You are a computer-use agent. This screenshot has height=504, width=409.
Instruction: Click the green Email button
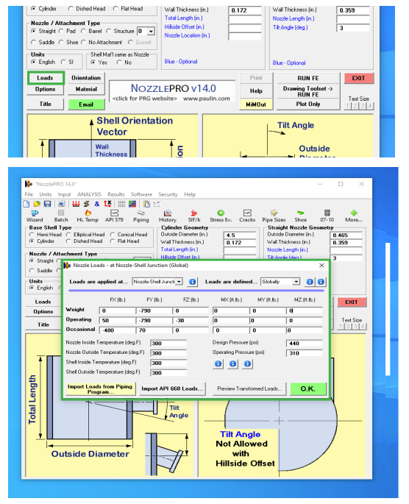pos(86,104)
